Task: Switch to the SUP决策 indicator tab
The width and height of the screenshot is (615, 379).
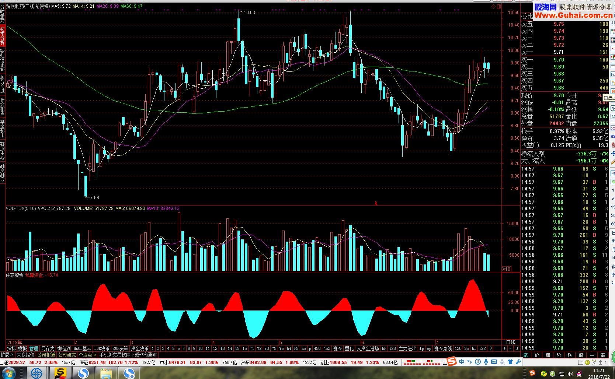Action: click(x=120, y=348)
